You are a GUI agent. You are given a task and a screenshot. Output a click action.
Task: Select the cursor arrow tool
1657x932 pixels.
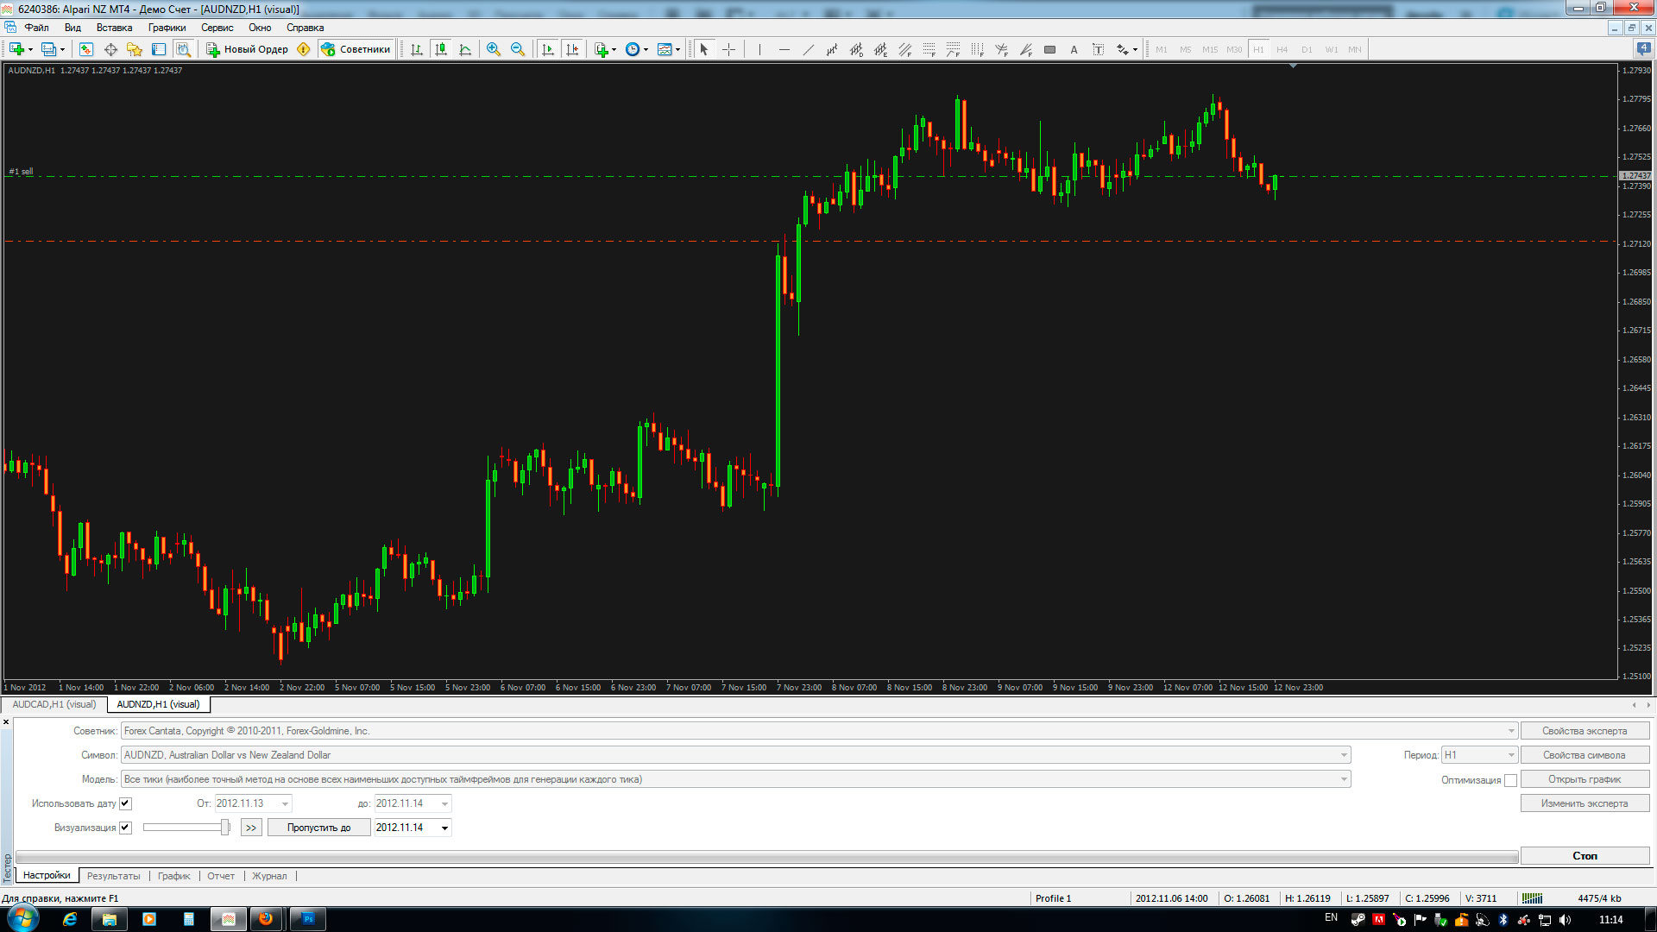tap(704, 49)
